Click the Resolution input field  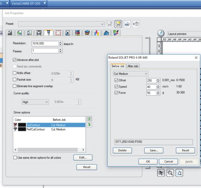45,43
